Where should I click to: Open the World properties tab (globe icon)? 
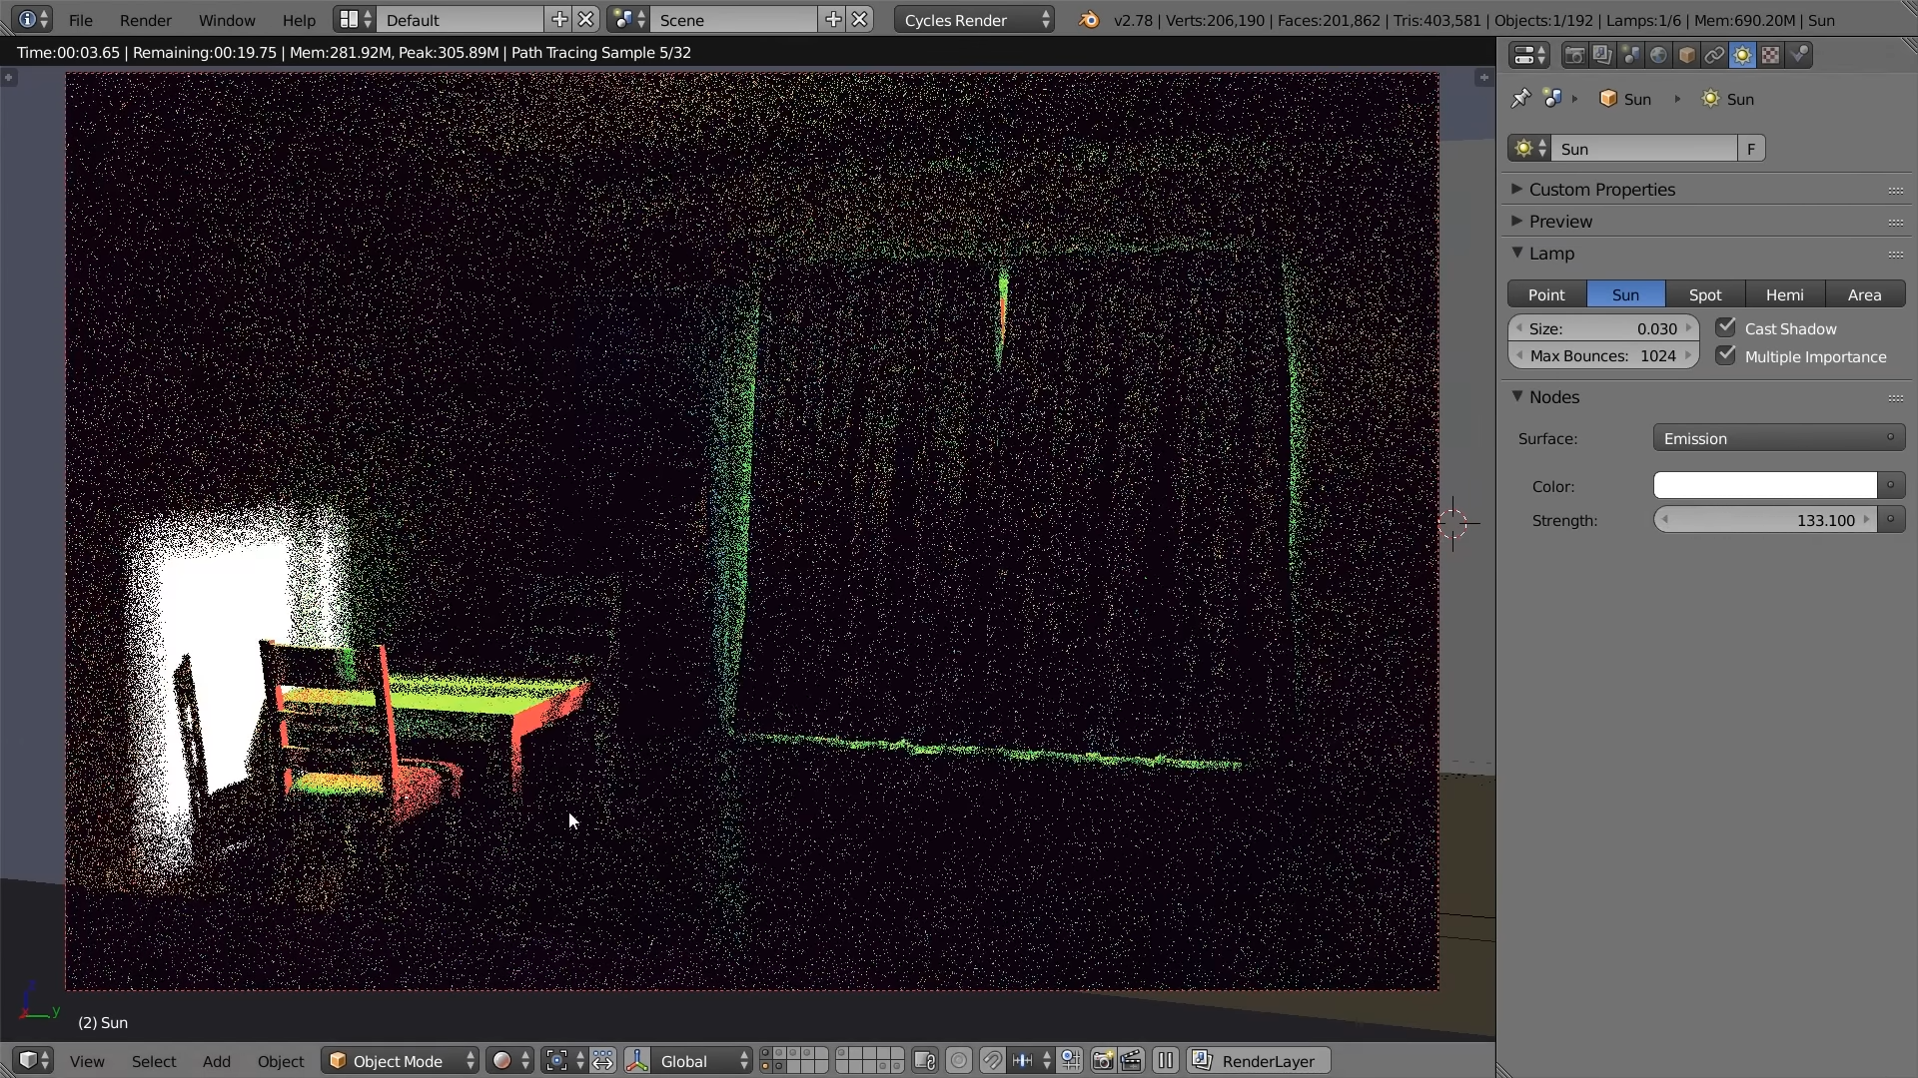pyautogui.click(x=1658, y=56)
